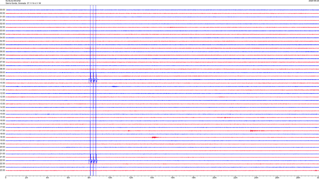Select the 22:00 trace time label
The image size is (319, 179).
3,160
